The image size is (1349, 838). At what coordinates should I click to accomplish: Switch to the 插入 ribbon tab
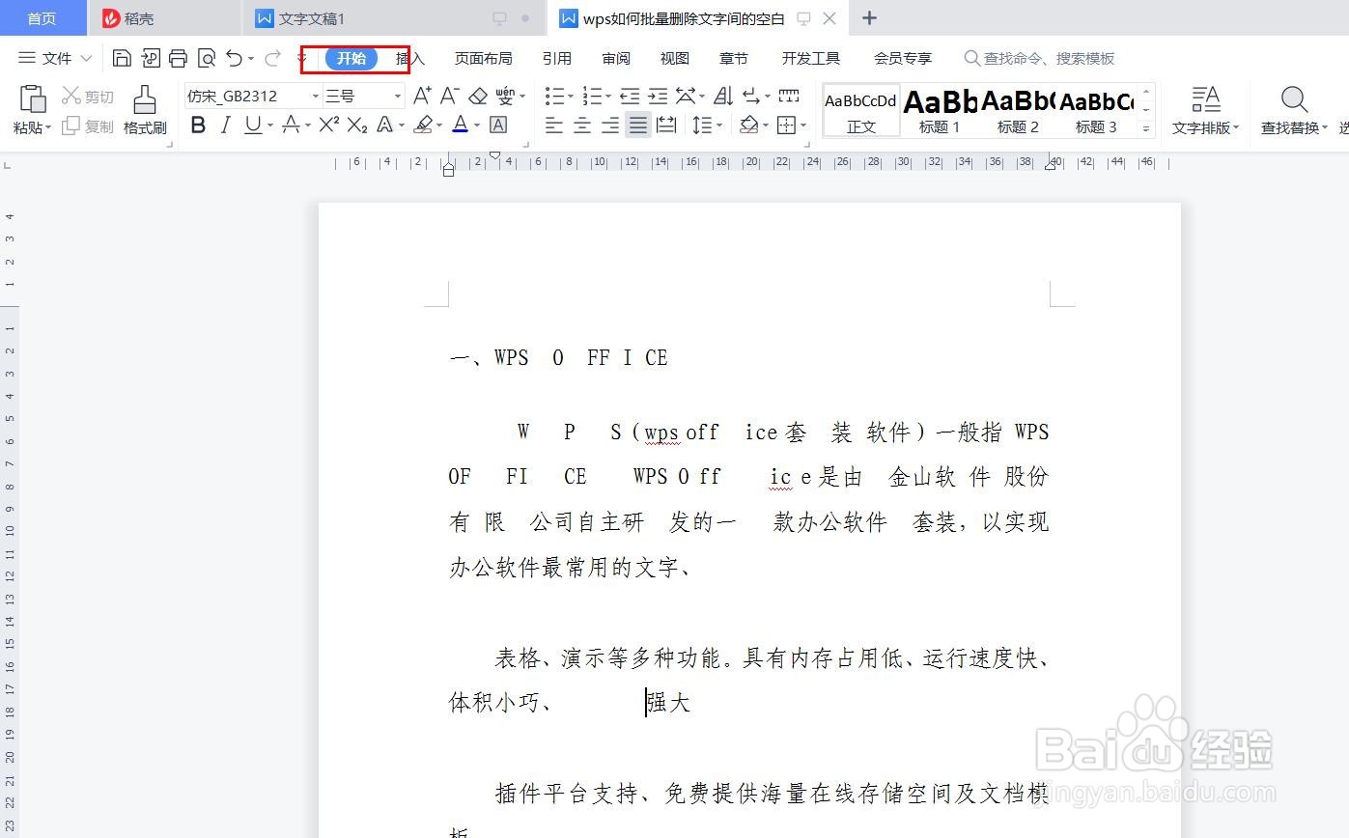(x=410, y=58)
